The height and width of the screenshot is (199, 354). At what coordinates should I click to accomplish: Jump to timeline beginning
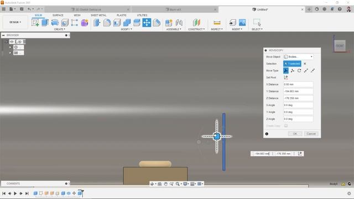(x=4, y=193)
